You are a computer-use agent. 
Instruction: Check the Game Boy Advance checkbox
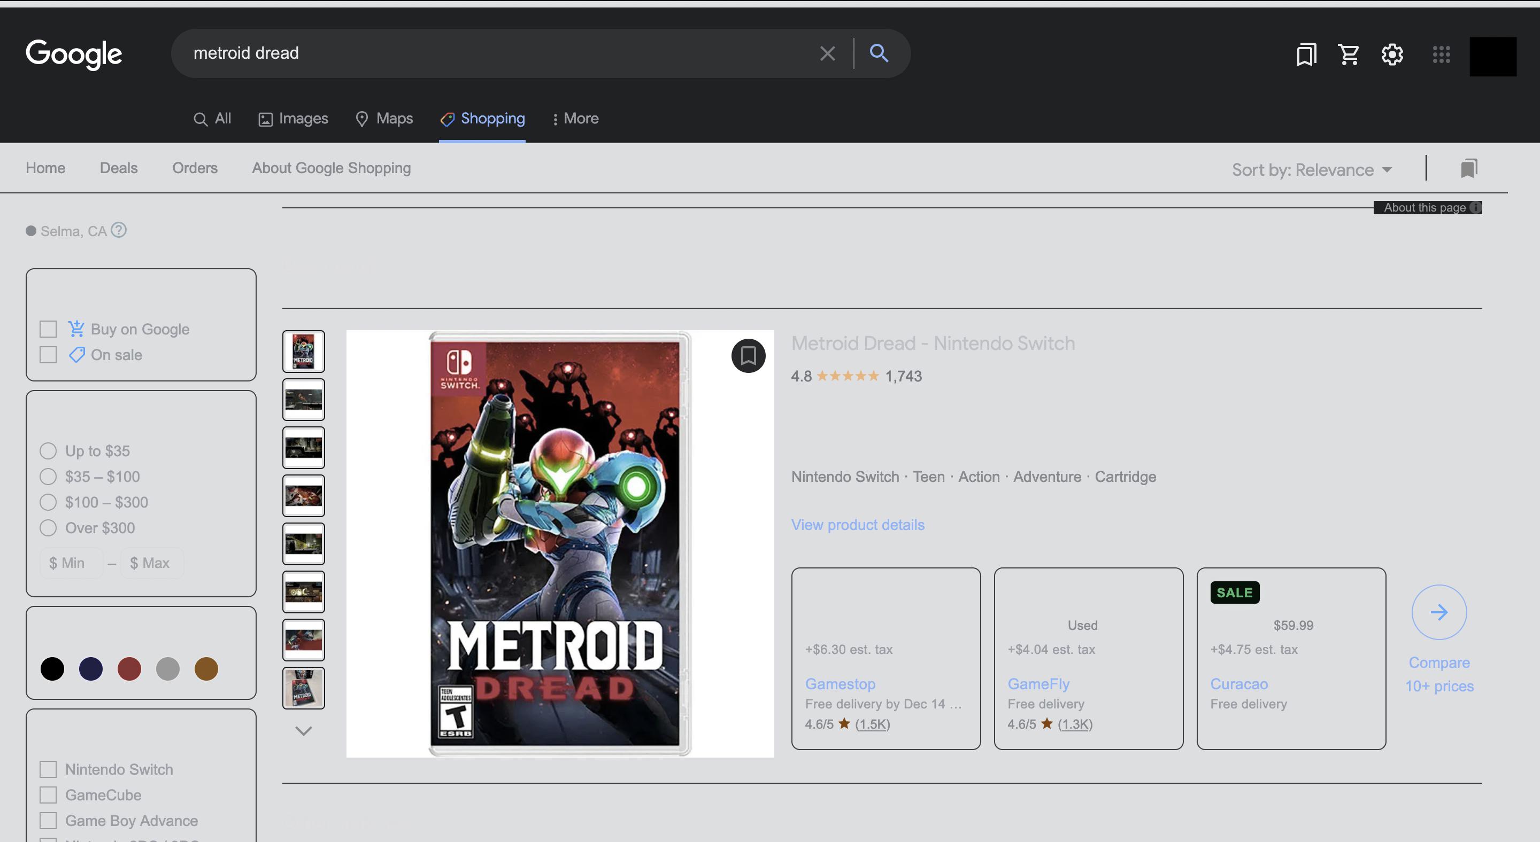48,821
